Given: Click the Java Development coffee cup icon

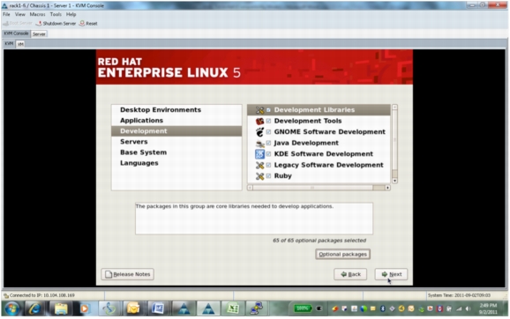Looking at the screenshot, I should 259,143.
